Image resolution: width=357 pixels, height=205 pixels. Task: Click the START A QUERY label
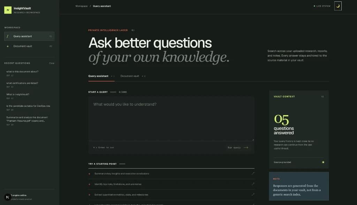[98, 92]
